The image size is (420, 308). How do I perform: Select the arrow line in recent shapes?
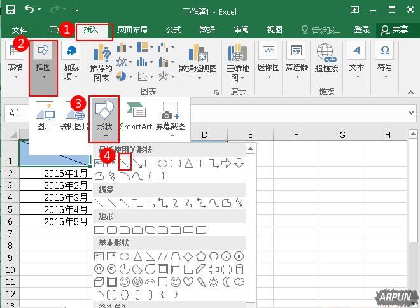[x=137, y=163]
